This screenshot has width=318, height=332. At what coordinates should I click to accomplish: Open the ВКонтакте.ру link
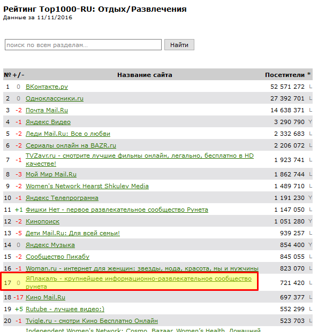coord(47,87)
